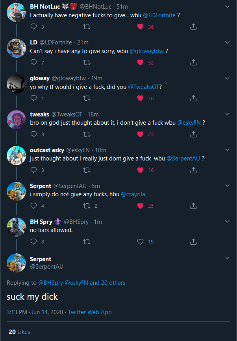This screenshot has width=237, height=341.
Task: Retweet LD's tweet
Action: tap(87, 63)
